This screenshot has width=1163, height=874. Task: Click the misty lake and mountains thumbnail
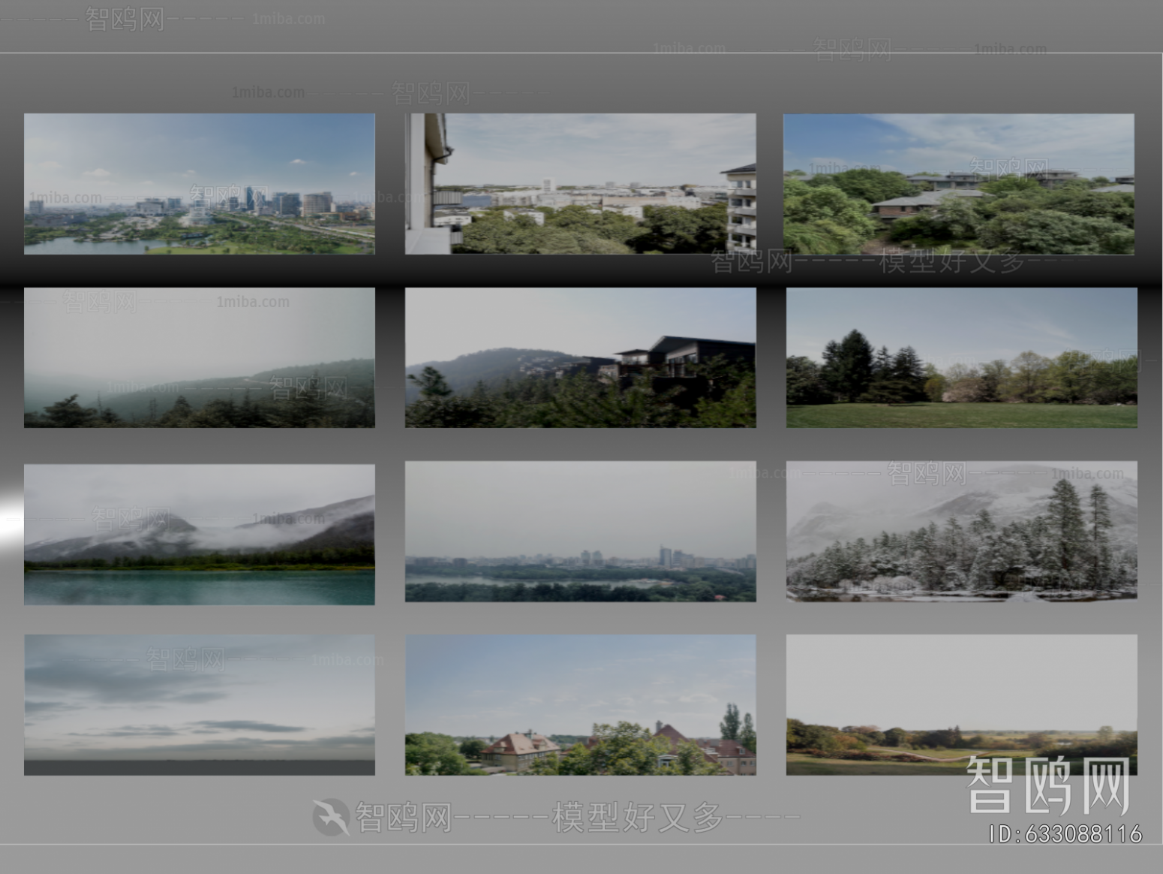199,534
